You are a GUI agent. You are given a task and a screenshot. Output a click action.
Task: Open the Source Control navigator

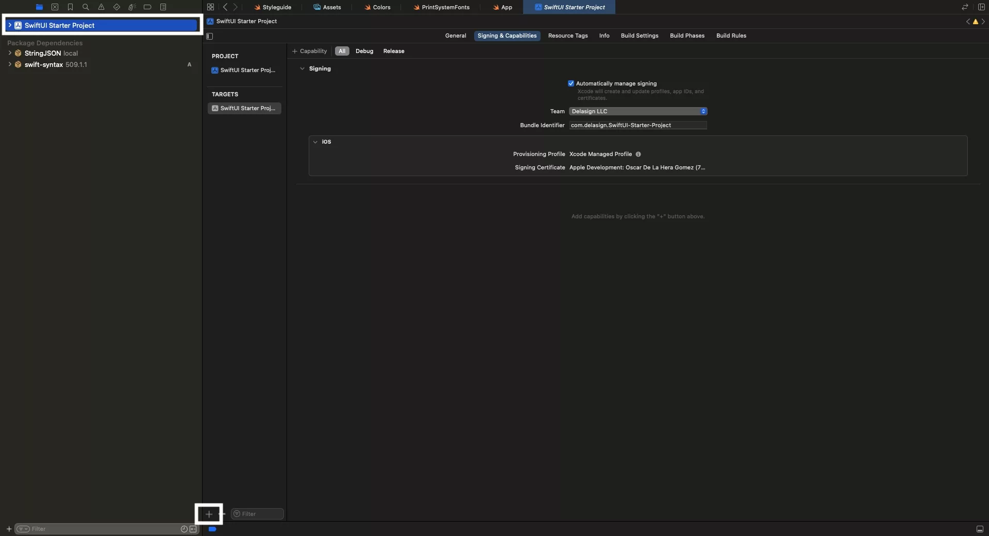[x=55, y=7]
